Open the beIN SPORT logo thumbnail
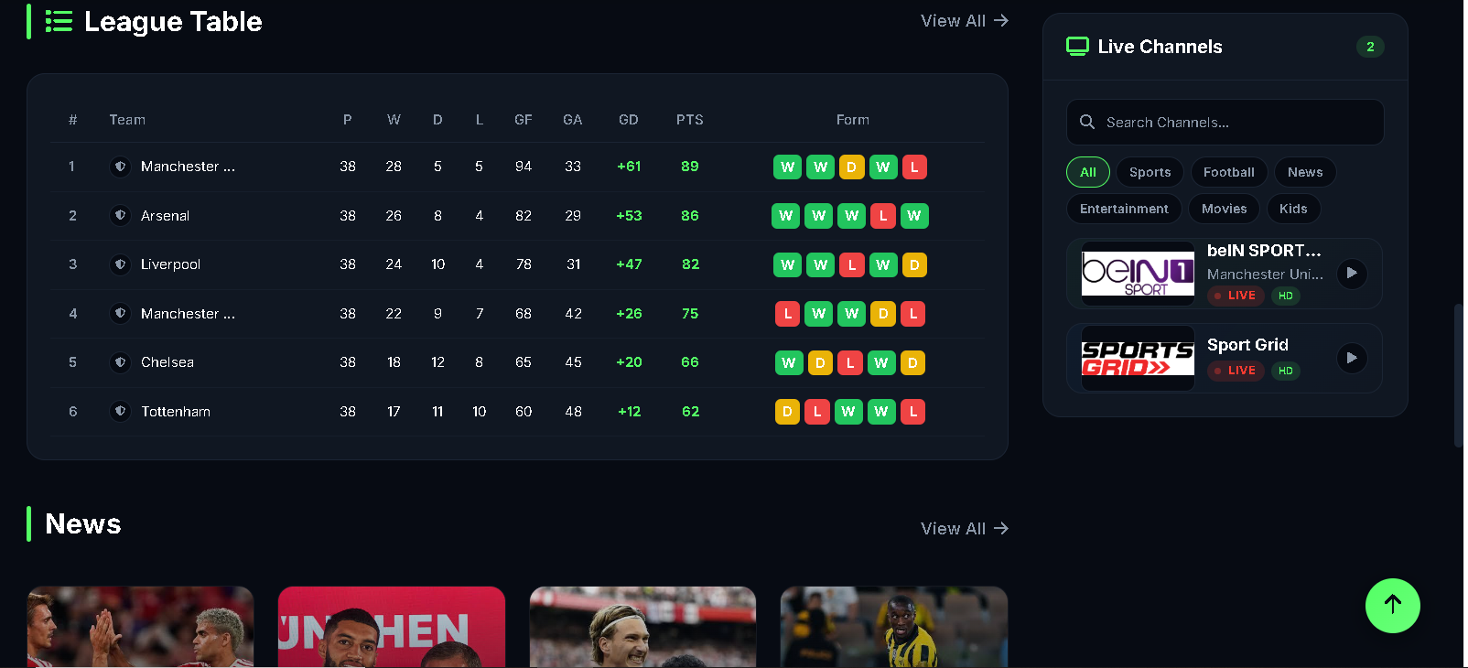Screen dimensions: 1468x668 pyautogui.click(x=1138, y=274)
